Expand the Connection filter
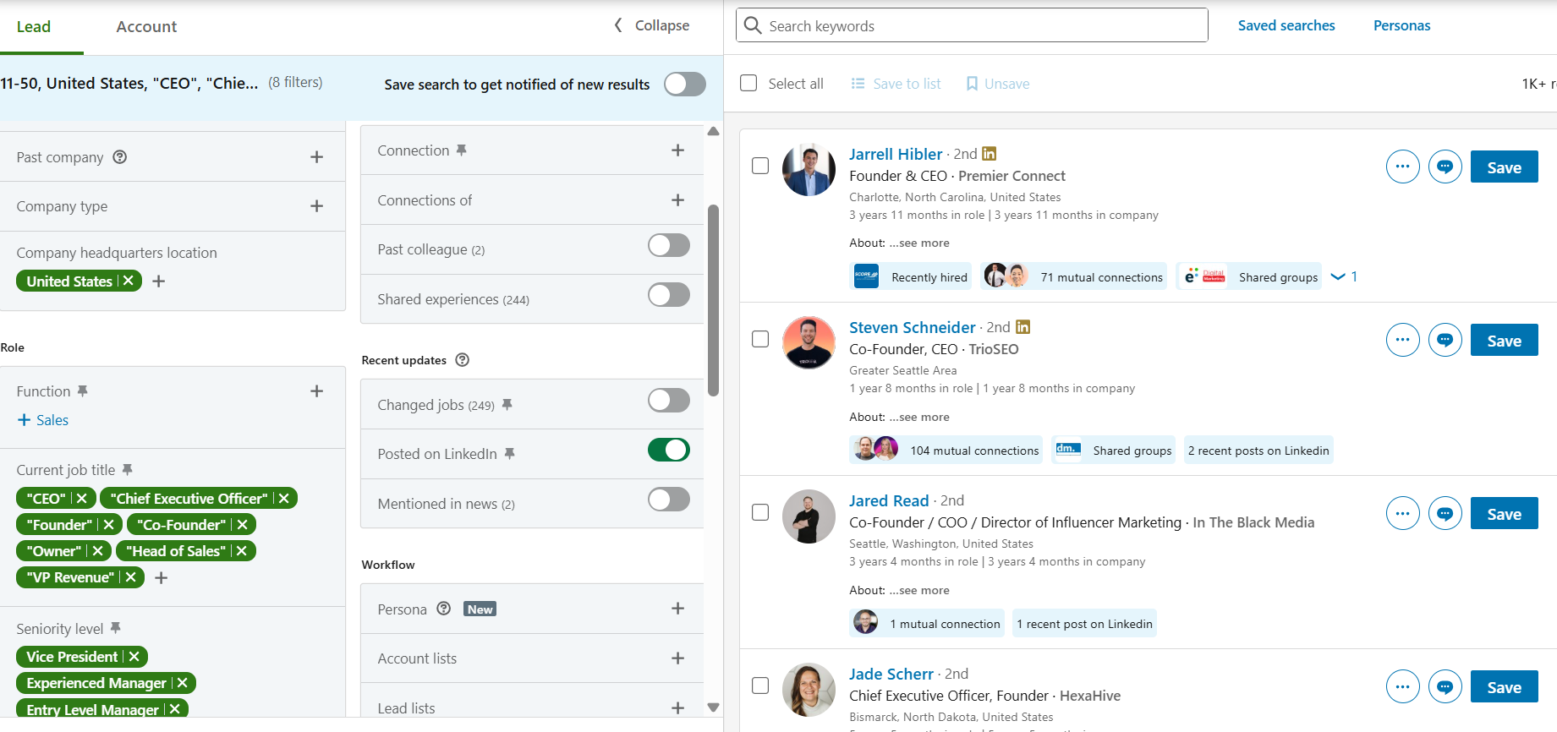Screen dimensions: 1557x732 tap(677, 150)
